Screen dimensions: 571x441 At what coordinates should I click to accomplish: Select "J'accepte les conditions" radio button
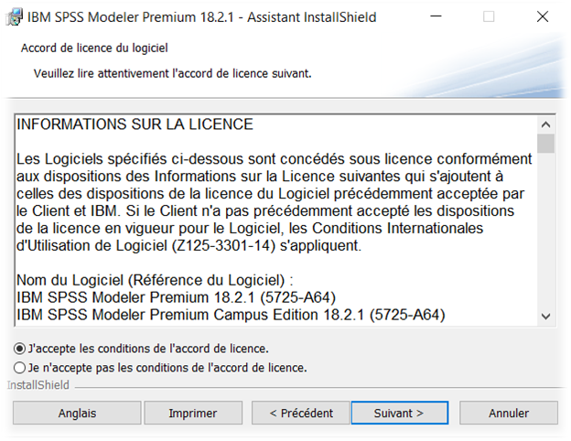point(20,349)
